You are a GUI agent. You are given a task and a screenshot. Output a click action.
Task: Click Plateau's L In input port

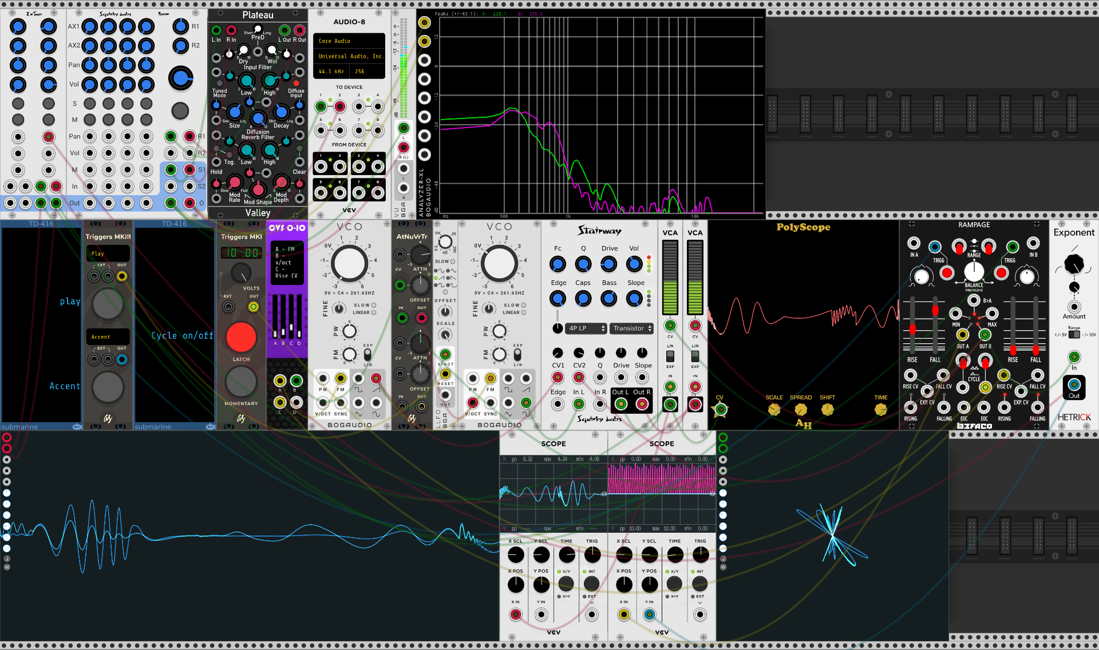[x=216, y=30]
